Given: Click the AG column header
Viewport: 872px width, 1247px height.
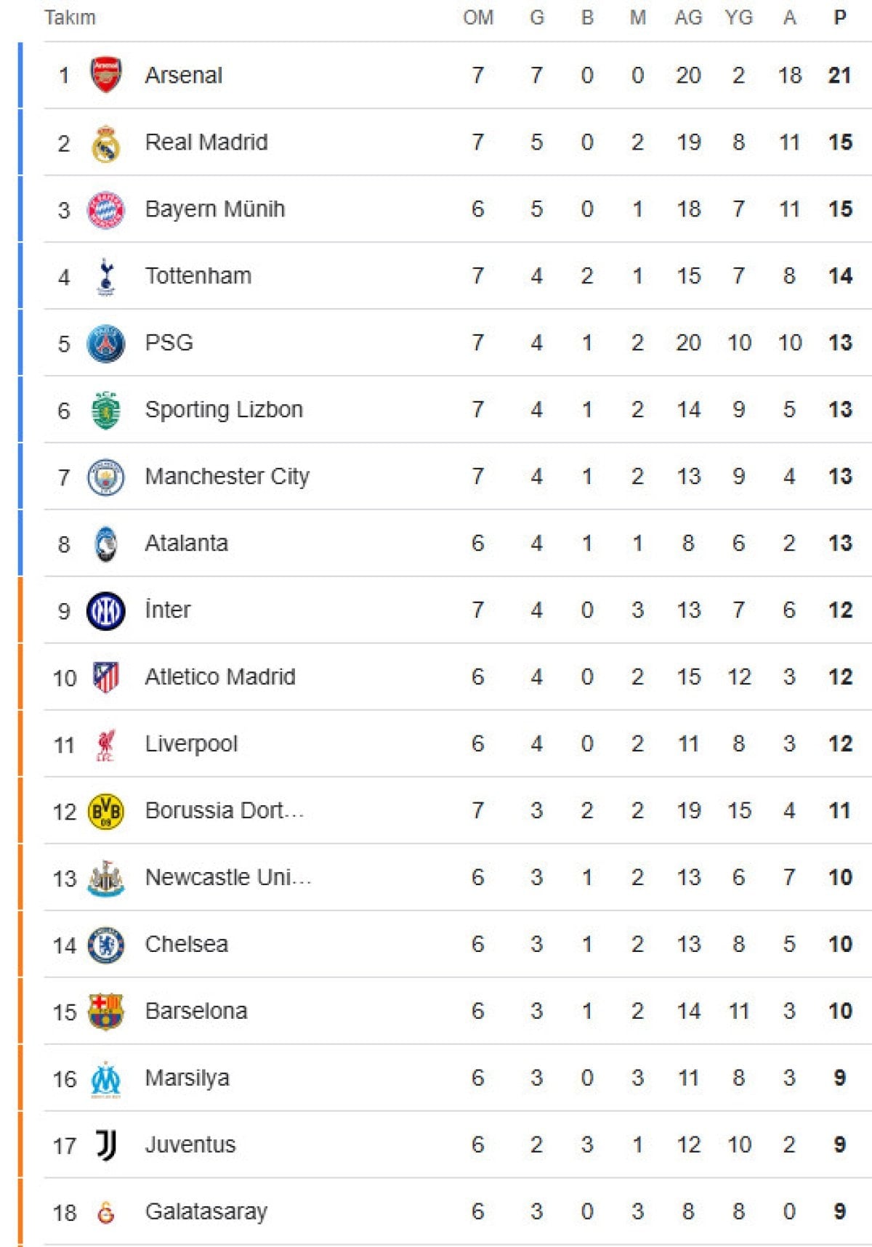Looking at the screenshot, I should point(688,17).
